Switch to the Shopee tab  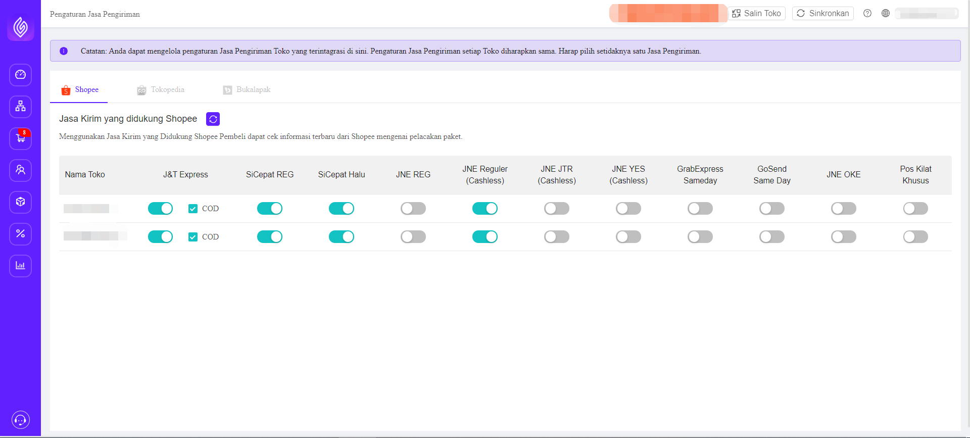point(79,90)
